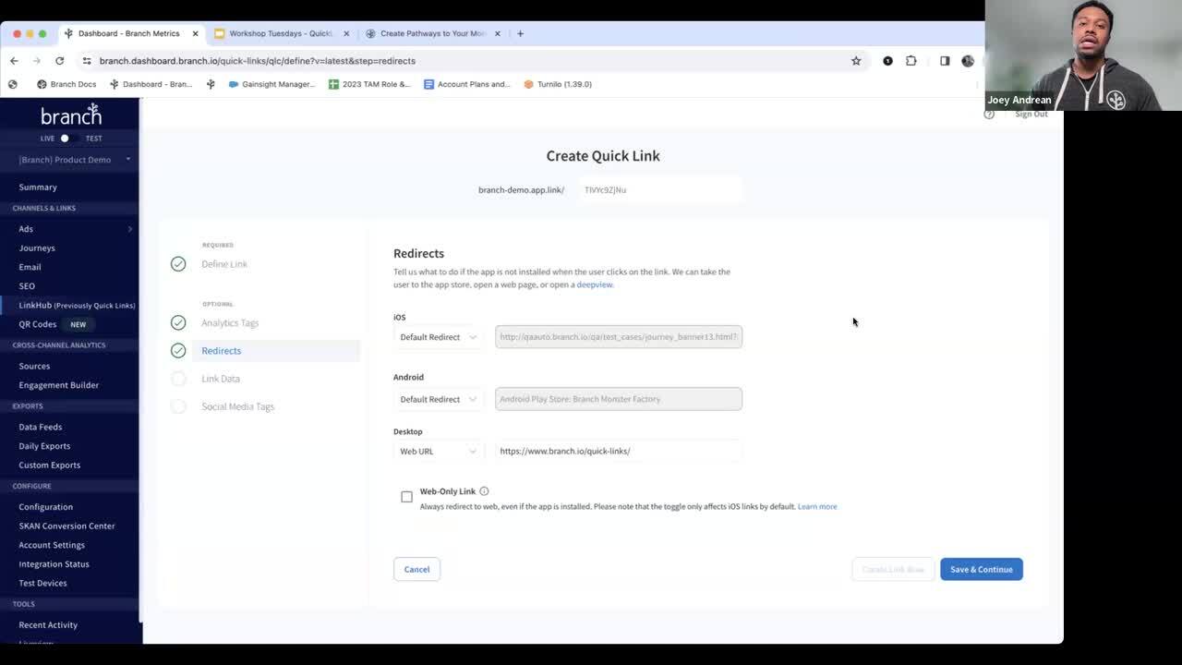Open the Chrome extensions puzzle icon
This screenshot has width=1182, height=665.
911,61
